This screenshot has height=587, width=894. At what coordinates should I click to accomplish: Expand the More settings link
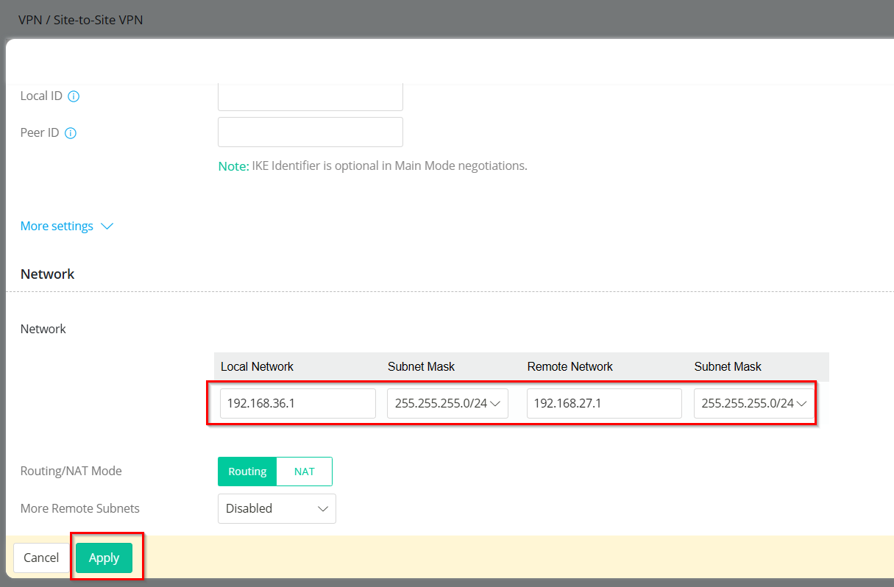point(57,227)
